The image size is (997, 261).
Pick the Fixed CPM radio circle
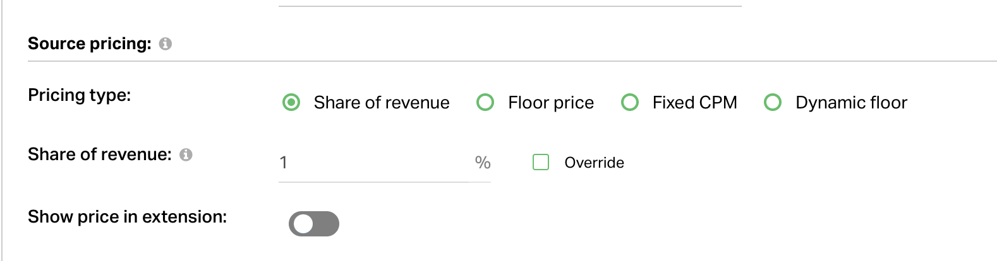pos(630,102)
